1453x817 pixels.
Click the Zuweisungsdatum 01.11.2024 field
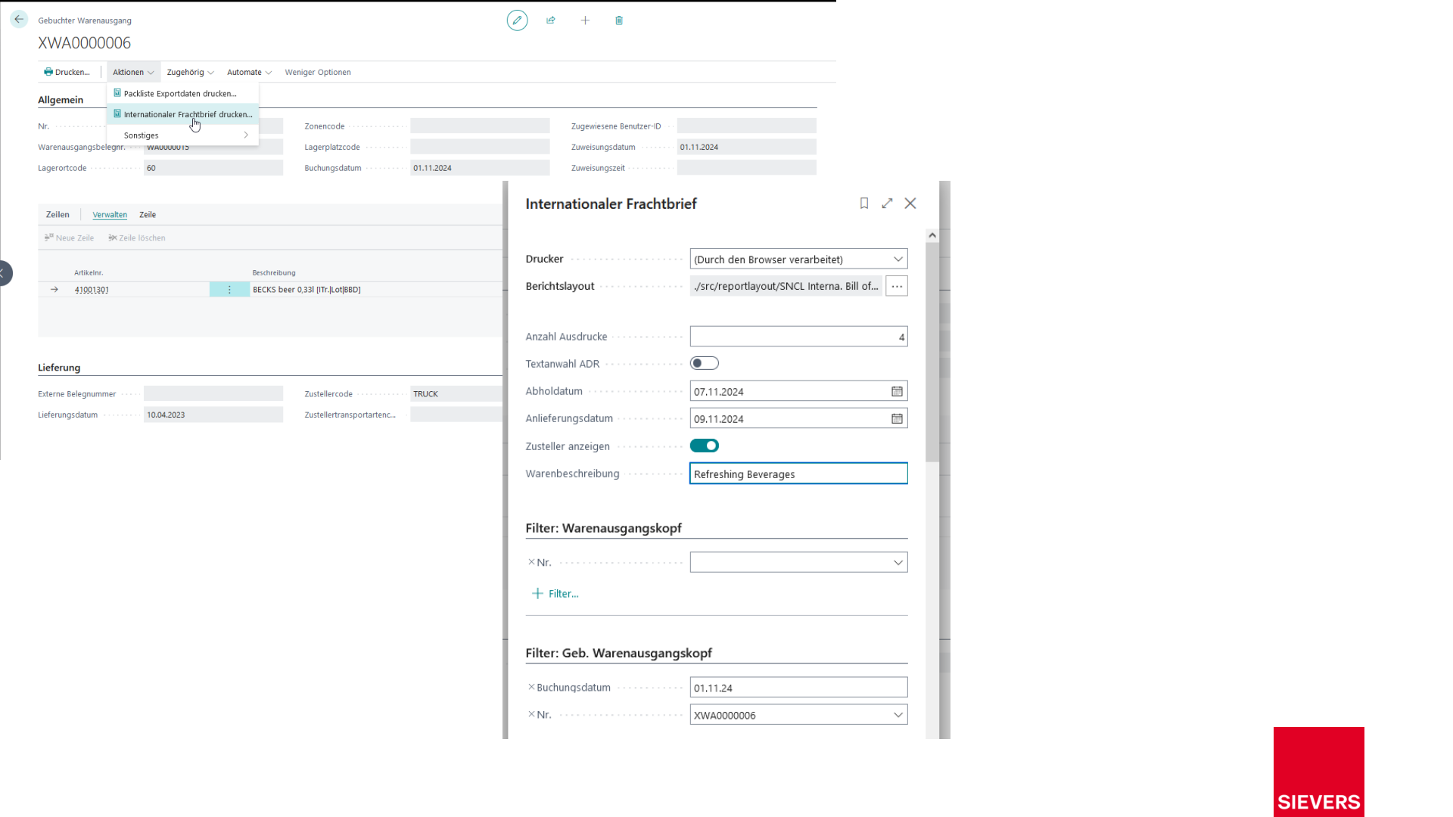tap(747, 147)
